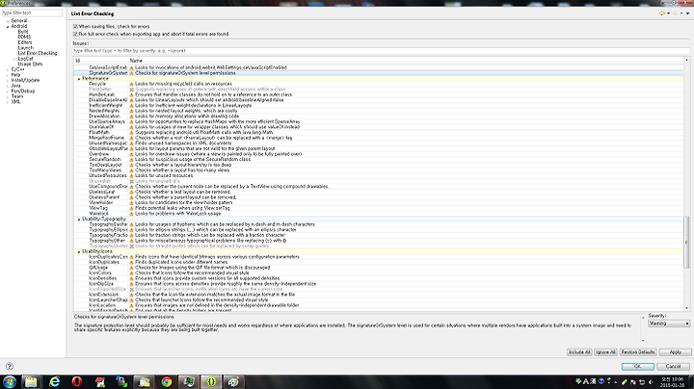Select Lint Error Checking in tree

(38, 53)
